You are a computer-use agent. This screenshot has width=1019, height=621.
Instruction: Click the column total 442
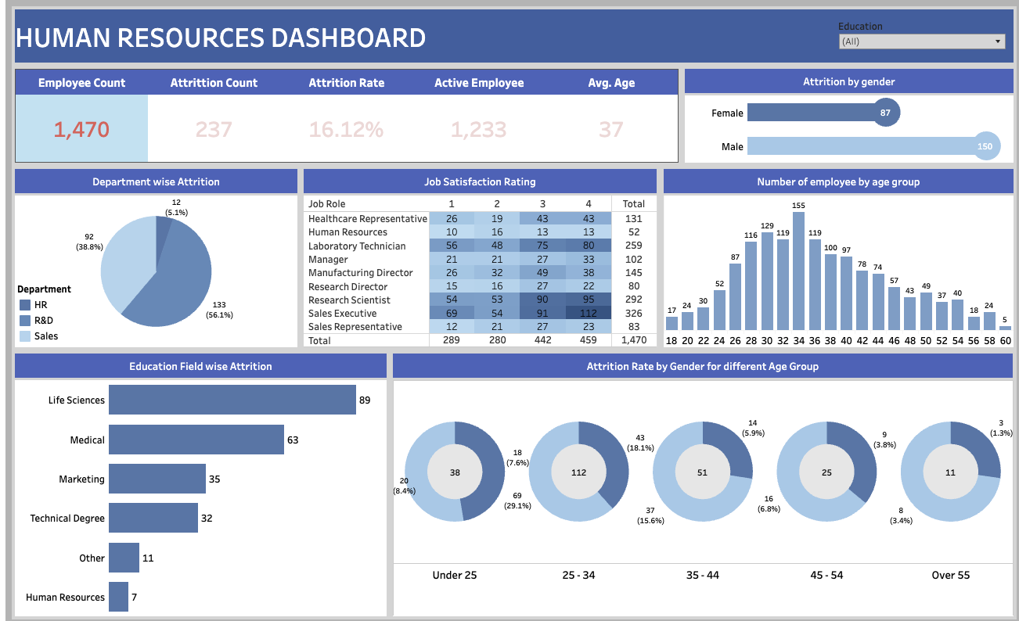(x=543, y=340)
